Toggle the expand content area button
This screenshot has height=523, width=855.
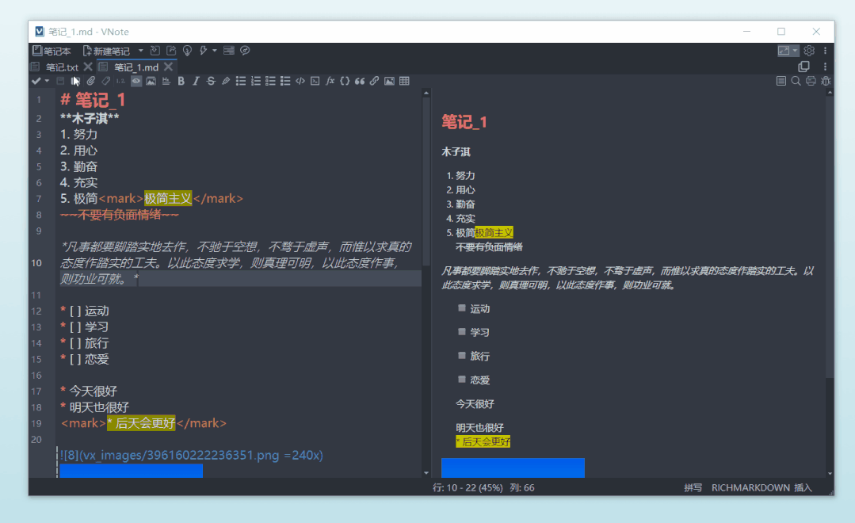[784, 51]
